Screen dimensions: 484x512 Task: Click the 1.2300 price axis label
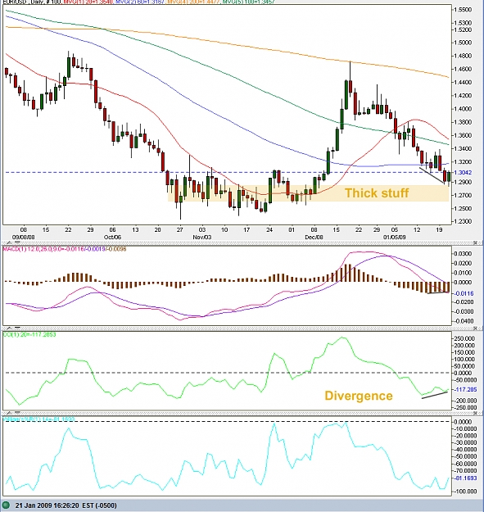coord(463,222)
